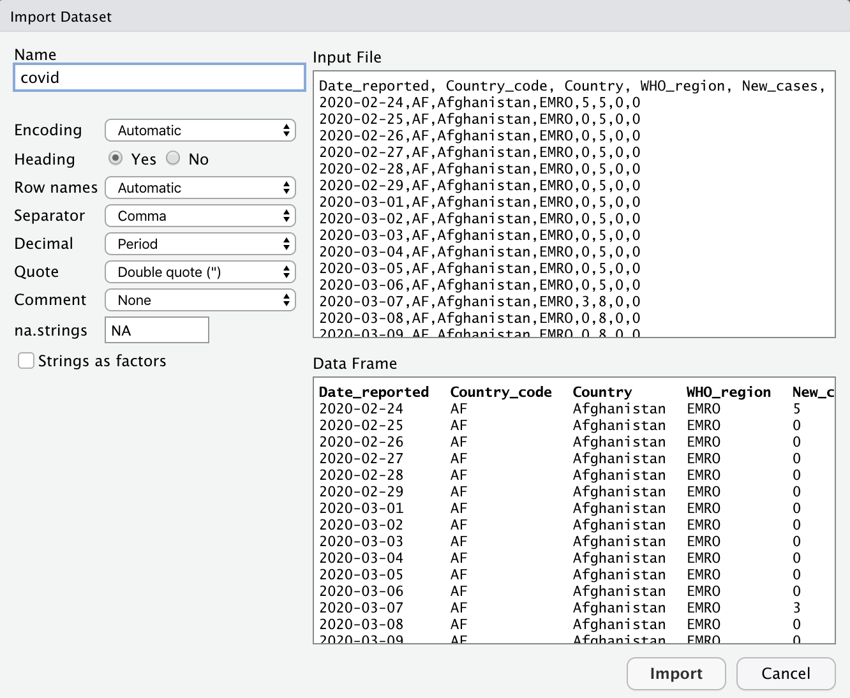Screen dimensions: 850x698
Task: Click the 2020-02-24 line in Input File
Action: click(x=479, y=103)
